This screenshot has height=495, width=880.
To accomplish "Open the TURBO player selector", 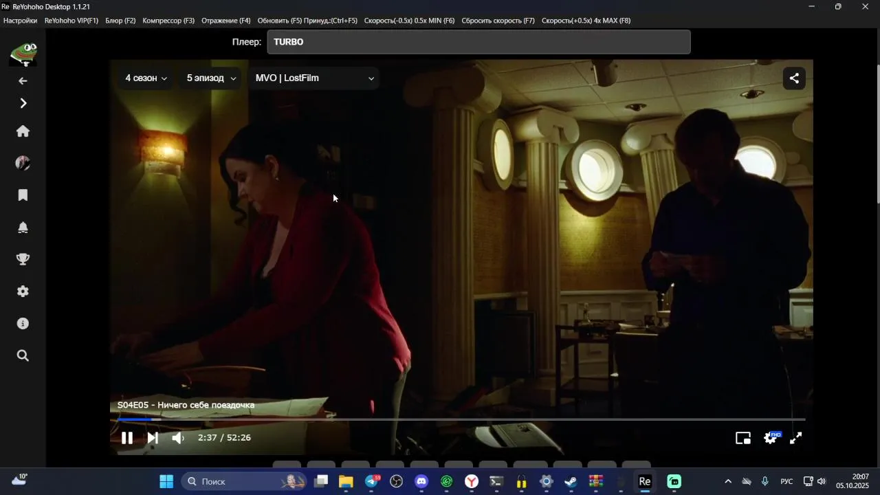I will (478, 42).
